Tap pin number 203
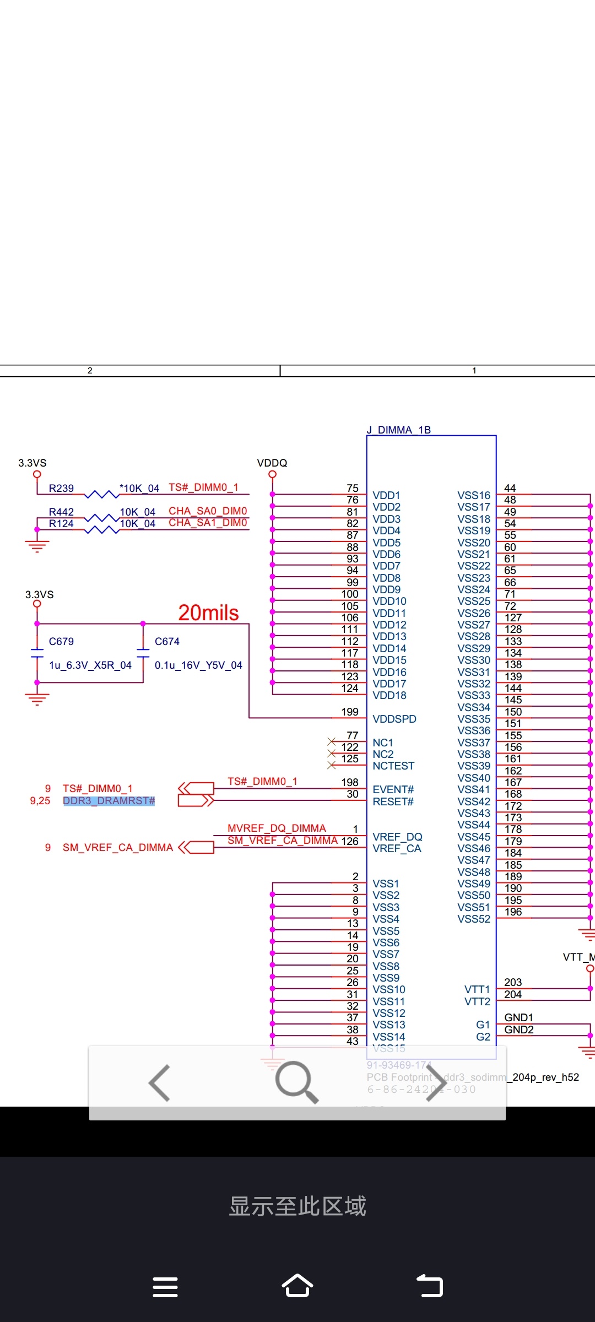Screen dimensions: 595x1322 (513, 982)
